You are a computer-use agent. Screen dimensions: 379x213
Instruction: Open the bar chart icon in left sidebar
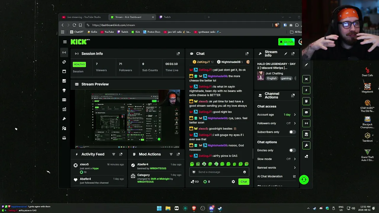[x=64, y=81]
